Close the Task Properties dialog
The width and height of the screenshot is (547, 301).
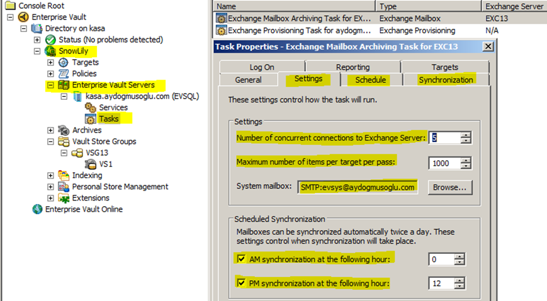coord(488,47)
